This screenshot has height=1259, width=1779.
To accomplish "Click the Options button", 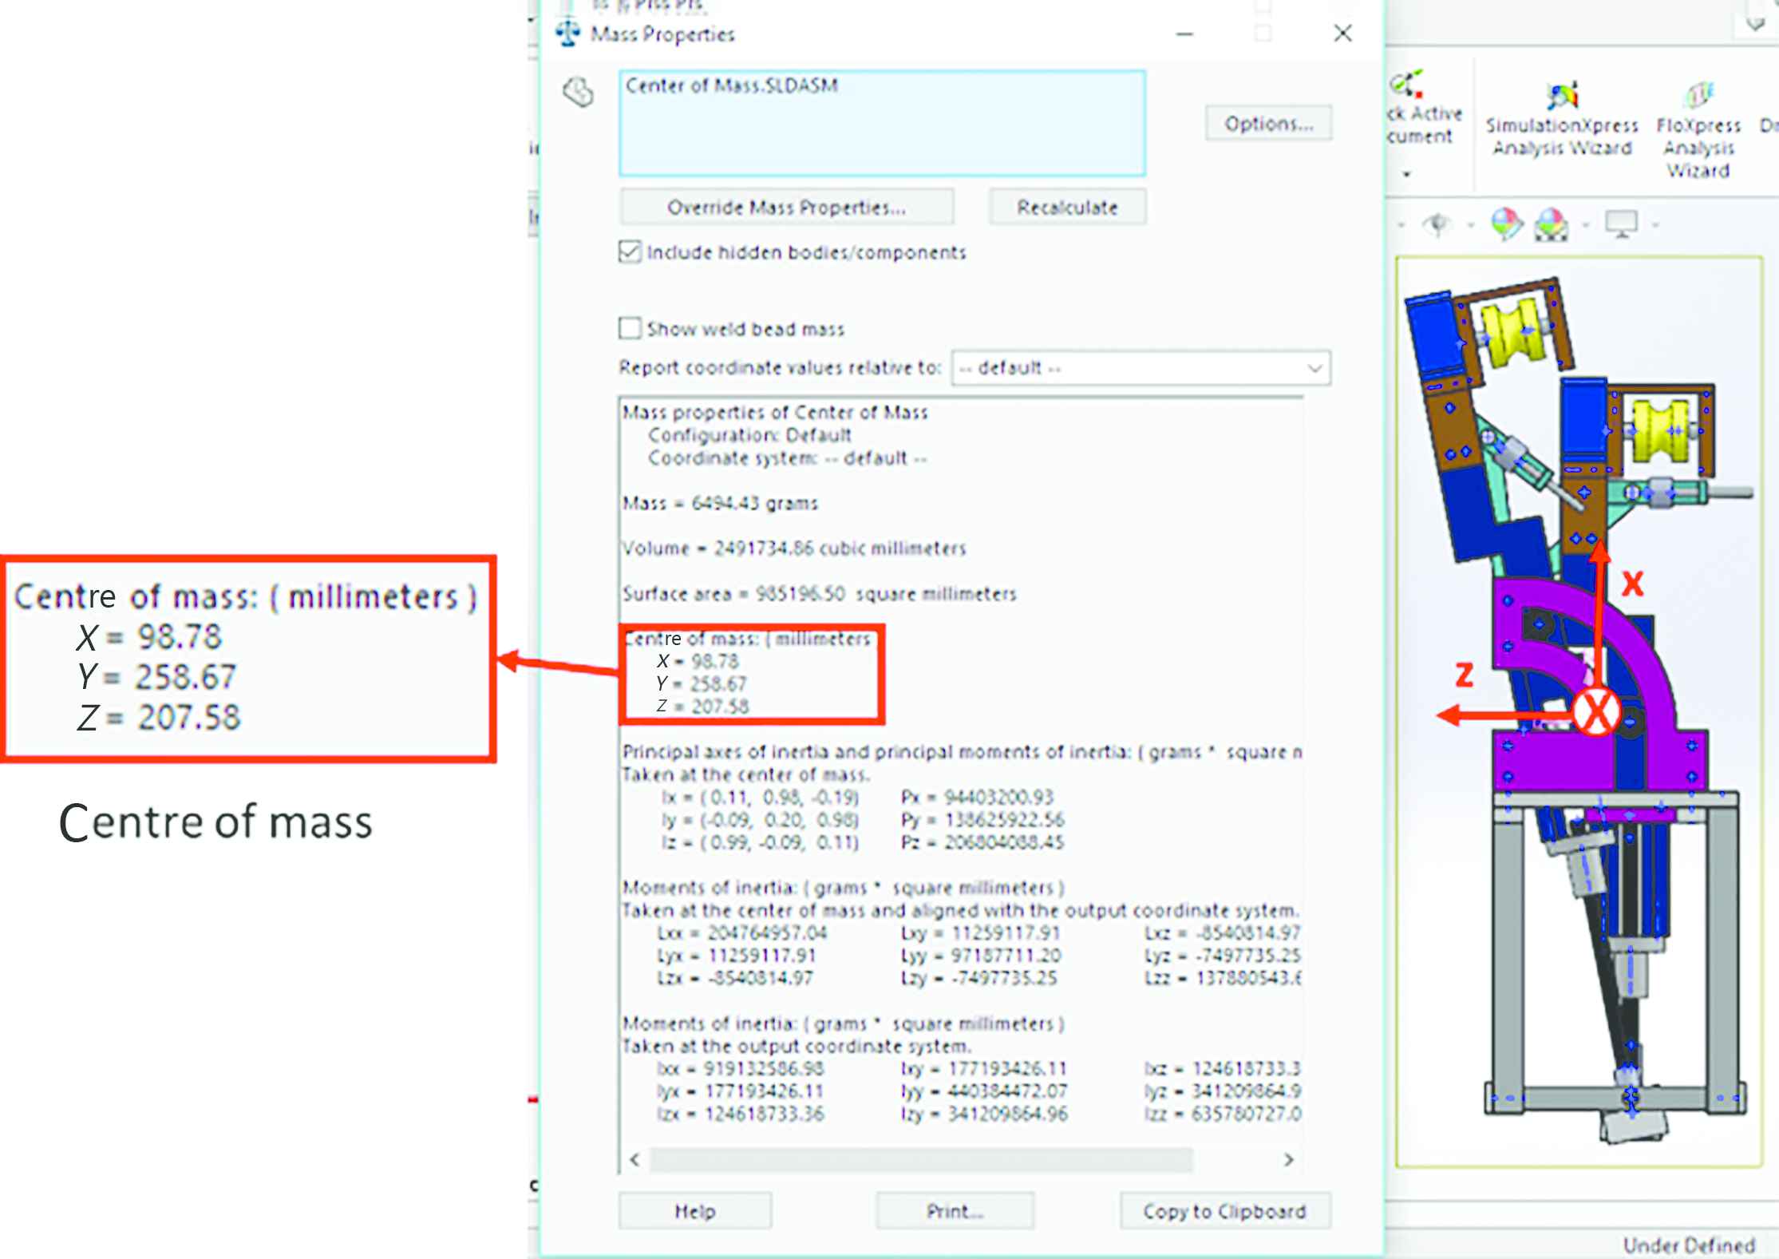I will [1267, 124].
